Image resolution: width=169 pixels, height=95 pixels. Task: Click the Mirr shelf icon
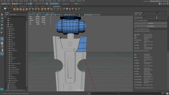pyautogui.click(x=36, y=9)
